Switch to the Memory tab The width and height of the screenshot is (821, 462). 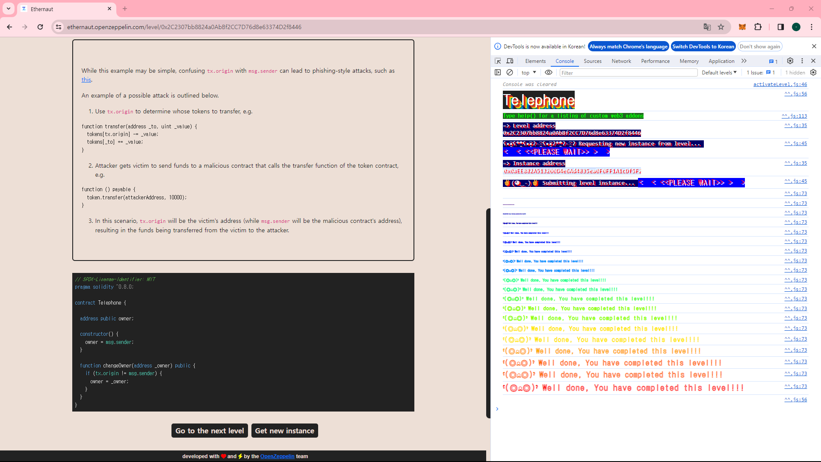coord(689,61)
